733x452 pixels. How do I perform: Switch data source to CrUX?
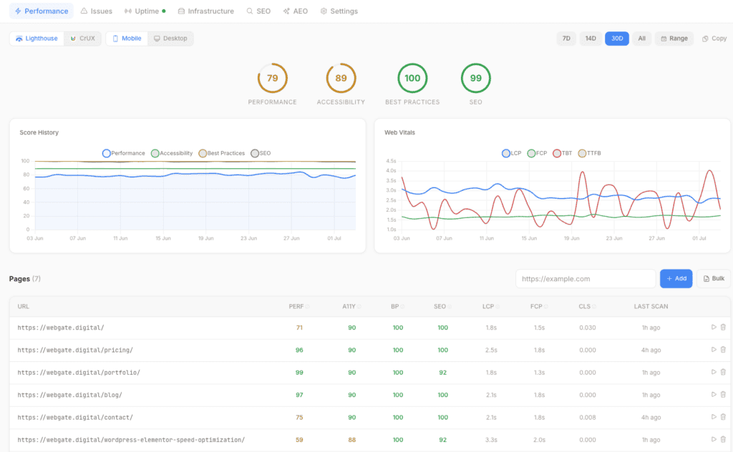83,39
